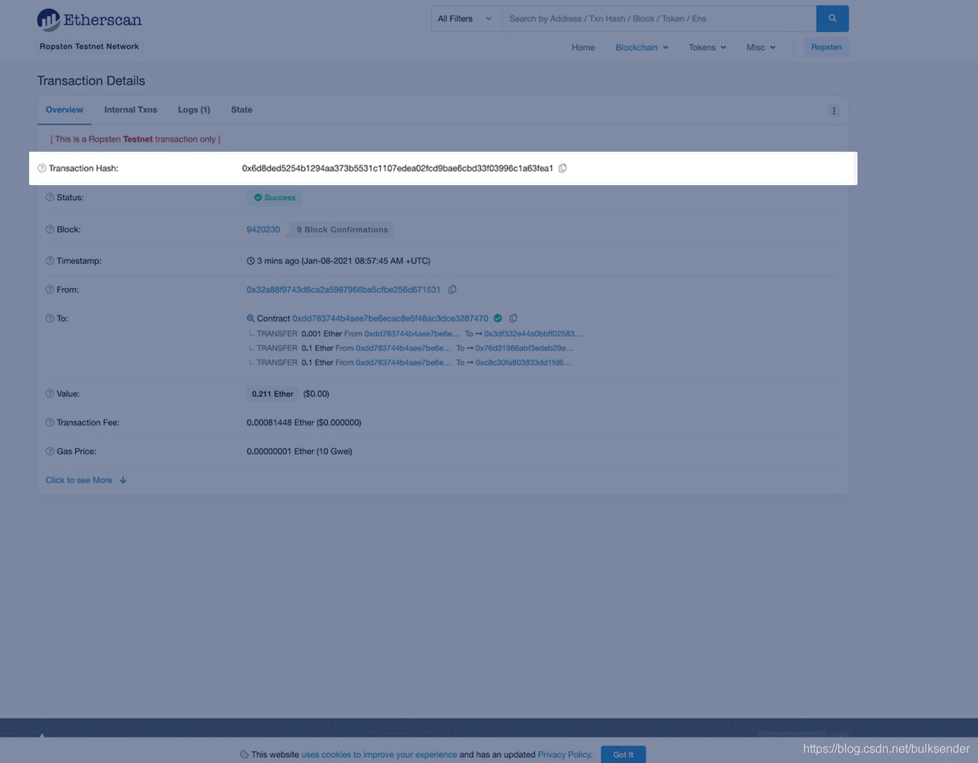The image size is (978, 763).
Task: Copy the transaction hash to clipboard
Action: pyautogui.click(x=563, y=168)
